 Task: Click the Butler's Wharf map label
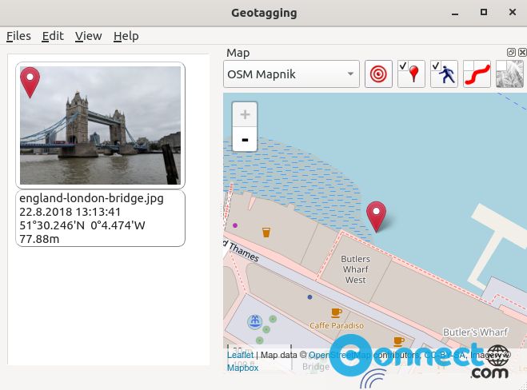(x=475, y=332)
